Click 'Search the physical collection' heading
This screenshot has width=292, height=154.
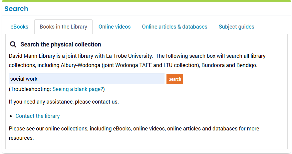61,44
